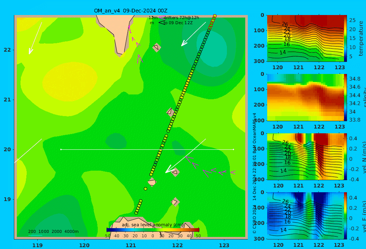Click latitude label "22" on main map
This screenshot has height=249, width=366.
pyautogui.click(x=7, y=50)
